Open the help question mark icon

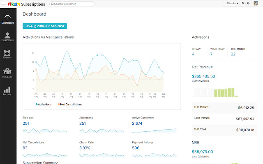(x=248, y=3)
